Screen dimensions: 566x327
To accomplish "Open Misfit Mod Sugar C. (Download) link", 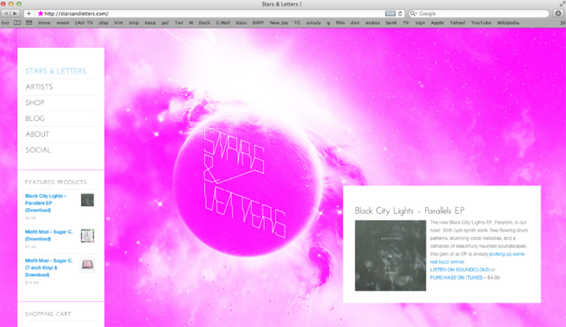I will [49, 236].
